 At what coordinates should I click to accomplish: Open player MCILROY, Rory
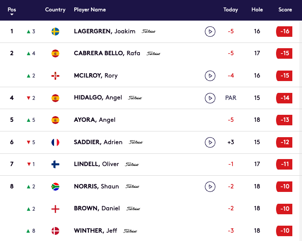(96, 76)
